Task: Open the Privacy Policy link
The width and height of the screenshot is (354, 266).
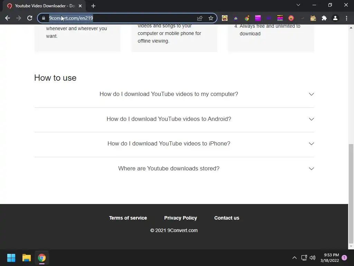Action: (x=180, y=218)
